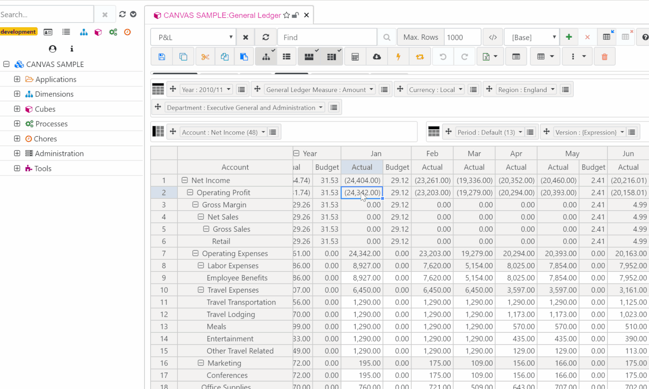Click the paste clipboard icon in toolbar
Screen dimensions: 649x389
(244, 57)
